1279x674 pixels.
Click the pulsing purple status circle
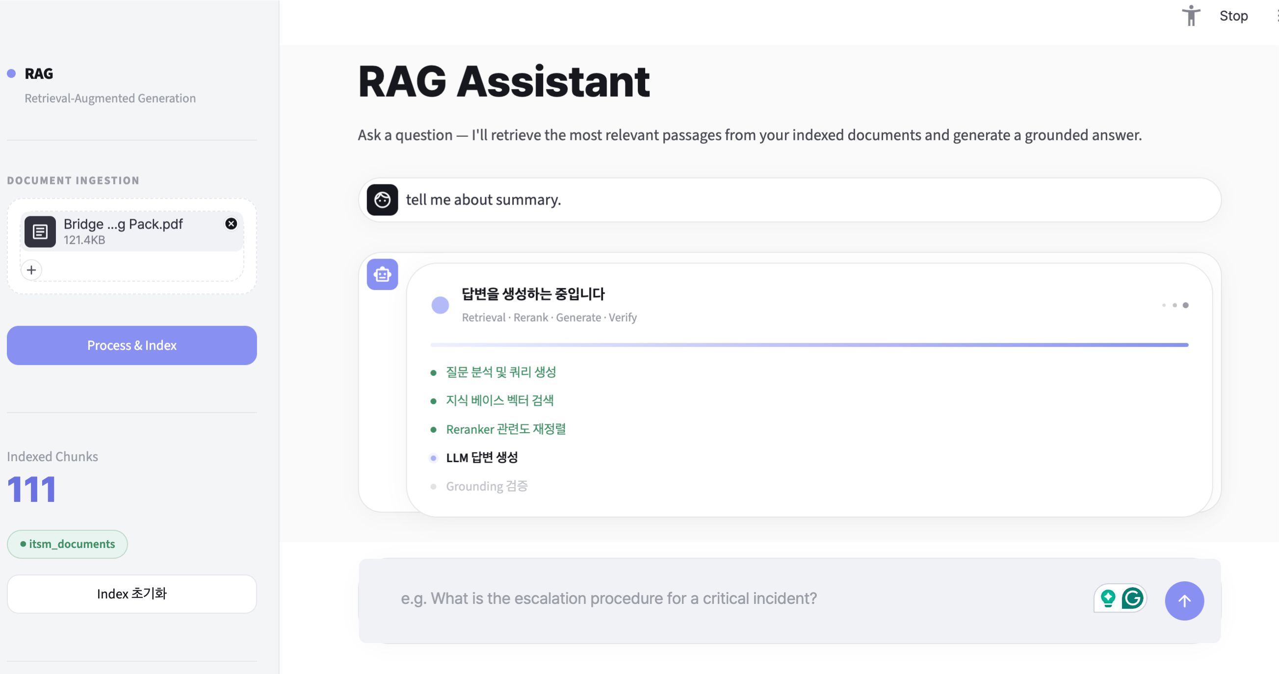click(x=440, y=305)
